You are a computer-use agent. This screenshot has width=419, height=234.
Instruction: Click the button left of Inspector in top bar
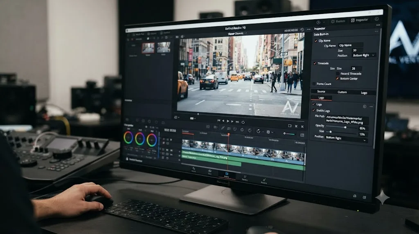(x=338, y=21)
